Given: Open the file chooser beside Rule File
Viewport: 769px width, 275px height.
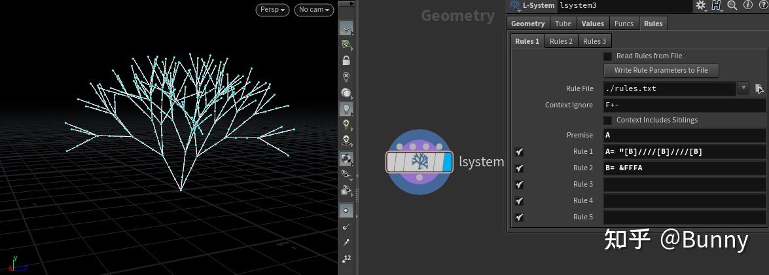Looking at the screenshot, I should [759, 88].
